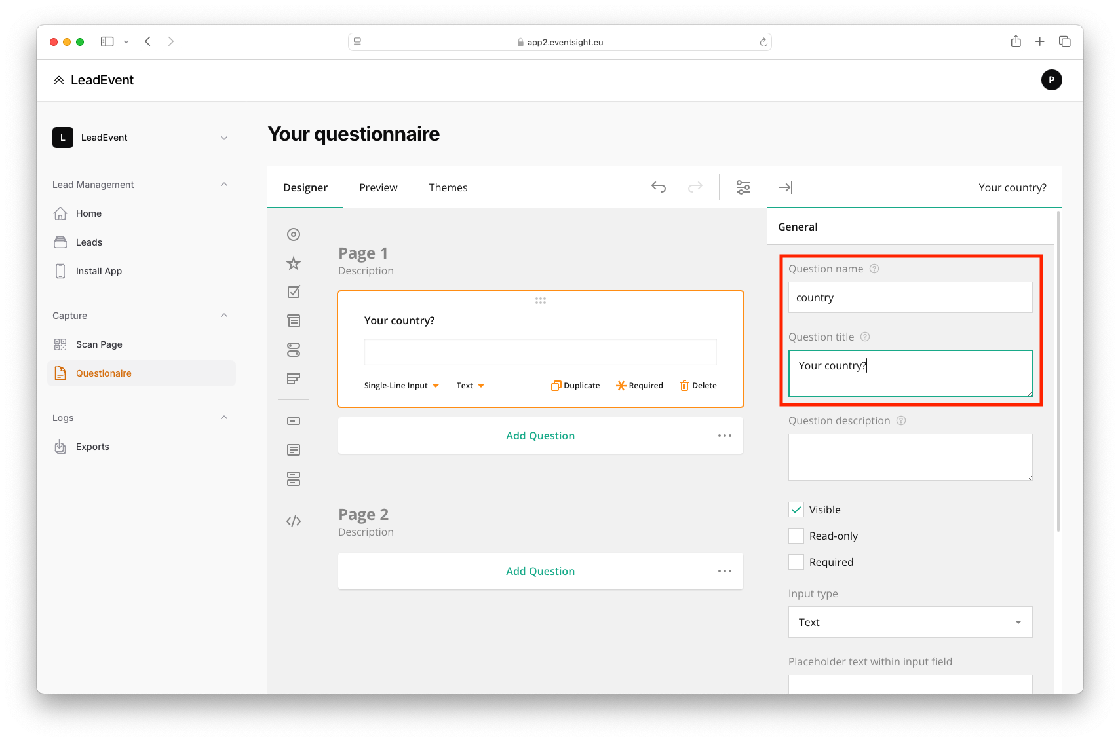Collapse the property panel with arrow icon
The image size is (1120, 742).
click(785, 187)
